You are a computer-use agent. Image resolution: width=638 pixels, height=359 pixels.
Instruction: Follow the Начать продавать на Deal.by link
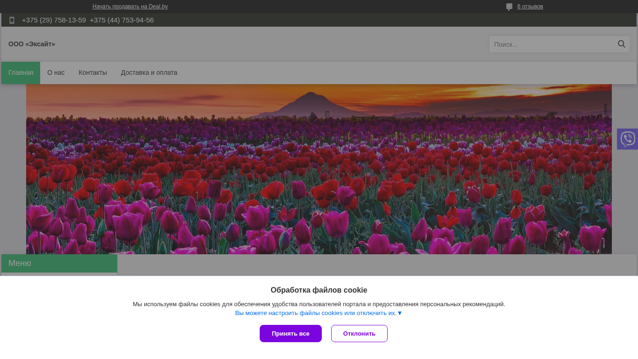130,7
